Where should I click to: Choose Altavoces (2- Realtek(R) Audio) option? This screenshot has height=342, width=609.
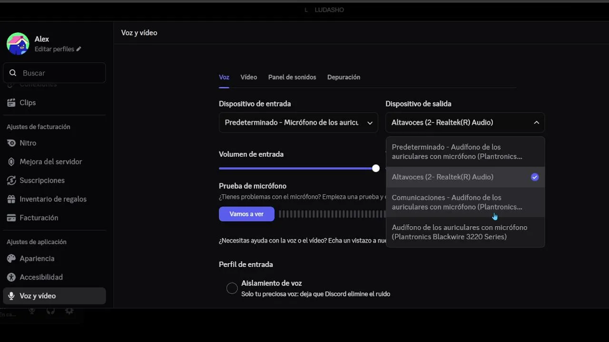coord(465,177)
